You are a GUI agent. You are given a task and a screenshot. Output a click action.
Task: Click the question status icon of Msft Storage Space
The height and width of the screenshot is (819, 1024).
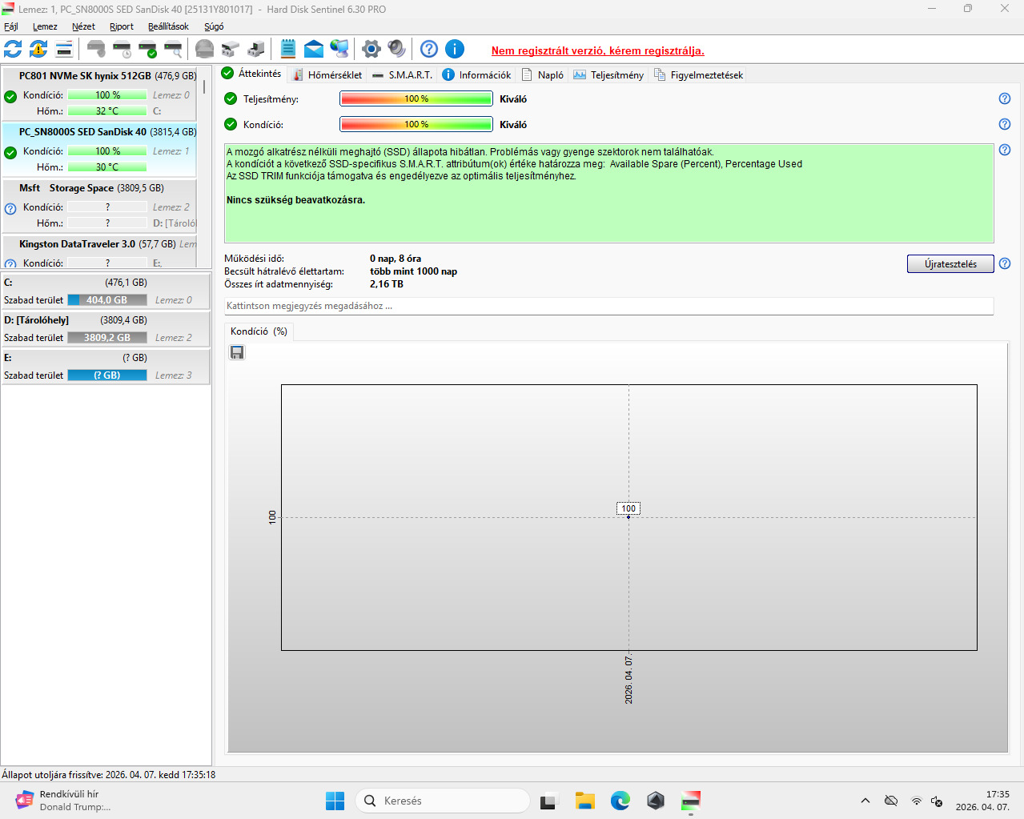(10, 209)
